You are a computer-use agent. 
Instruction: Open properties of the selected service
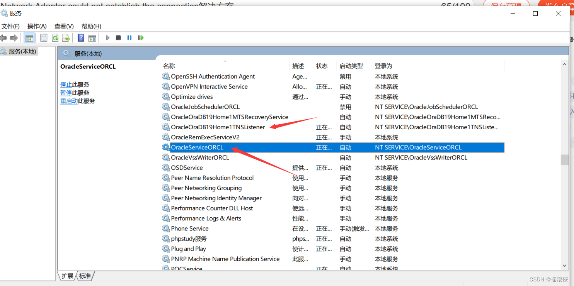coord(44,37)
